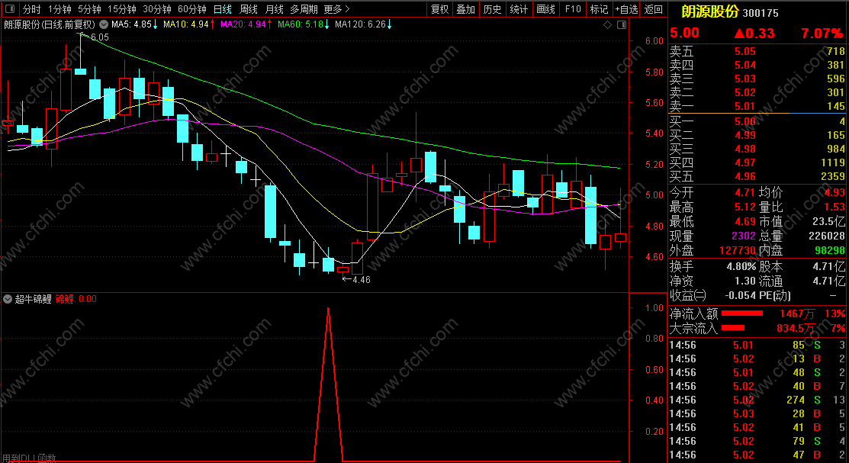Image resolution: width=849 pixels, height=463 pixels.
Task: Click the 大宗流入 834.5万 row
Action: (x=757, y=328)
